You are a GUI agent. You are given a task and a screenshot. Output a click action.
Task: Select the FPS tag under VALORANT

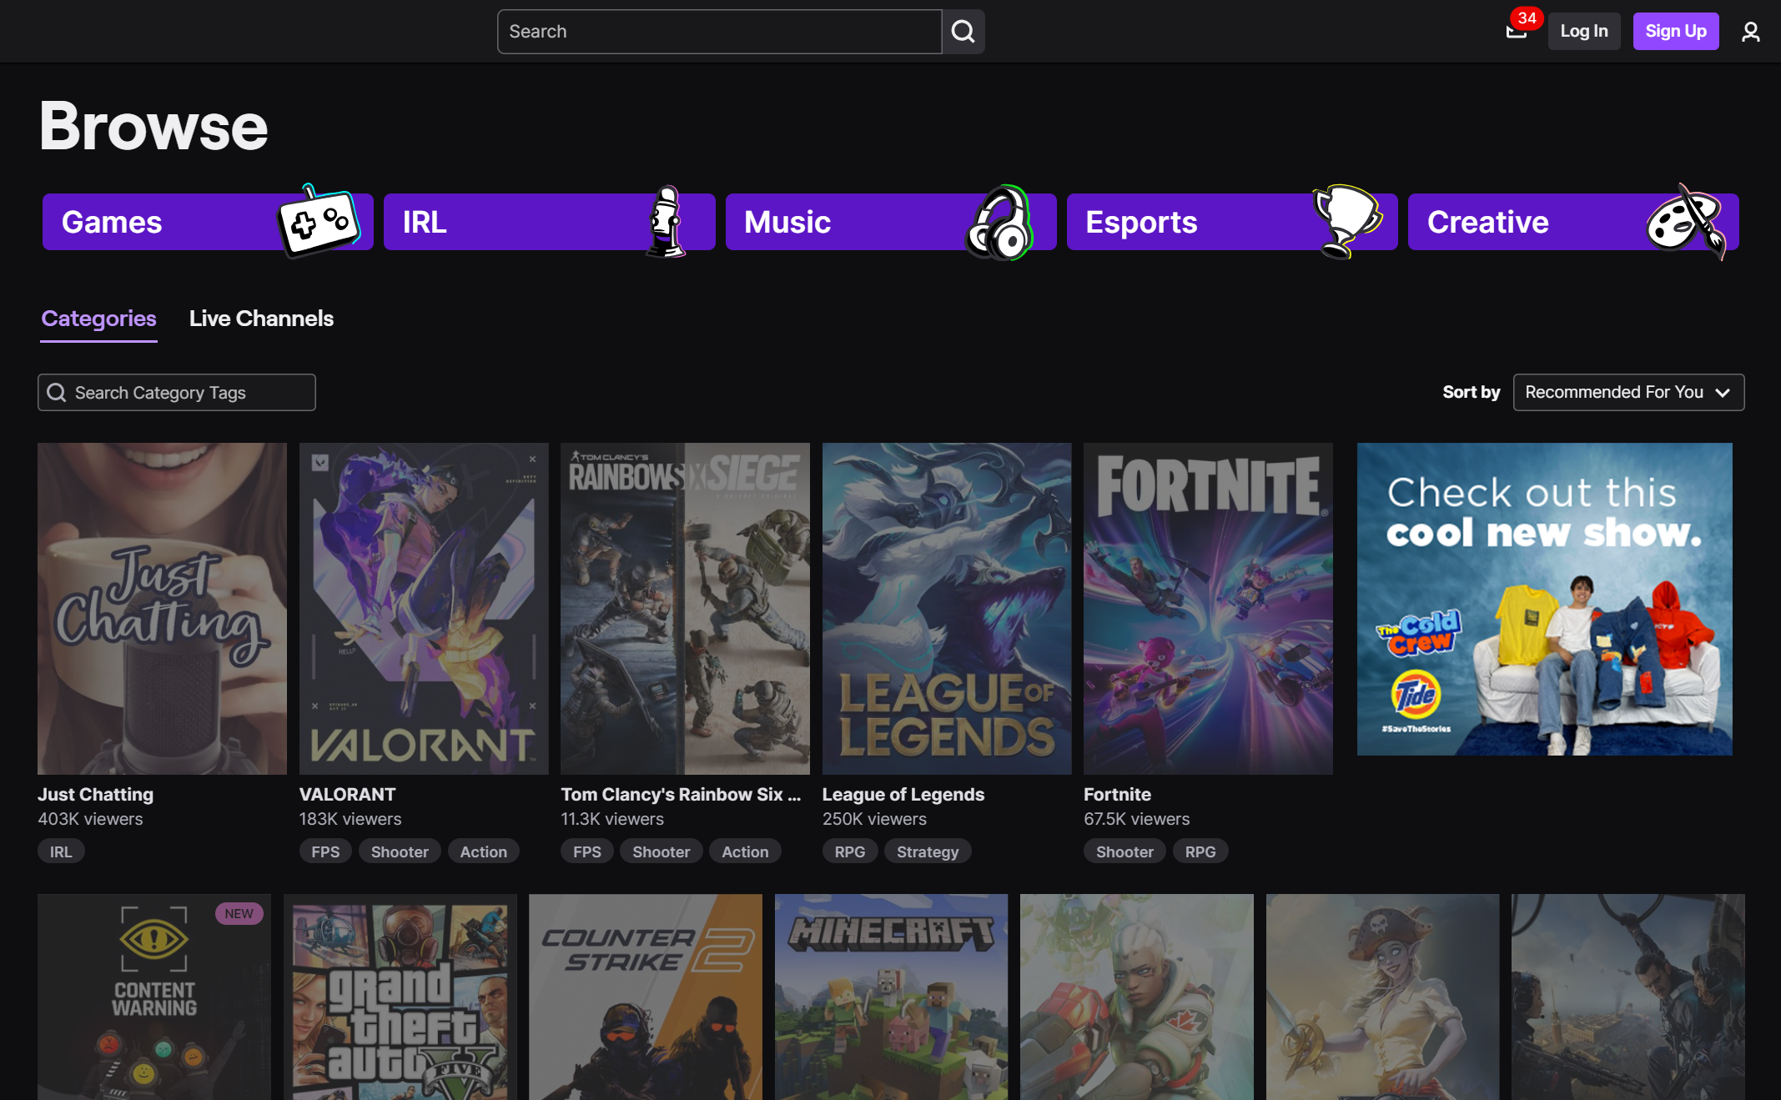[x=325, y=851]
